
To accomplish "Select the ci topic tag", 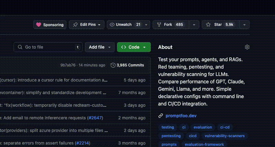I will (x=184, y=127).
